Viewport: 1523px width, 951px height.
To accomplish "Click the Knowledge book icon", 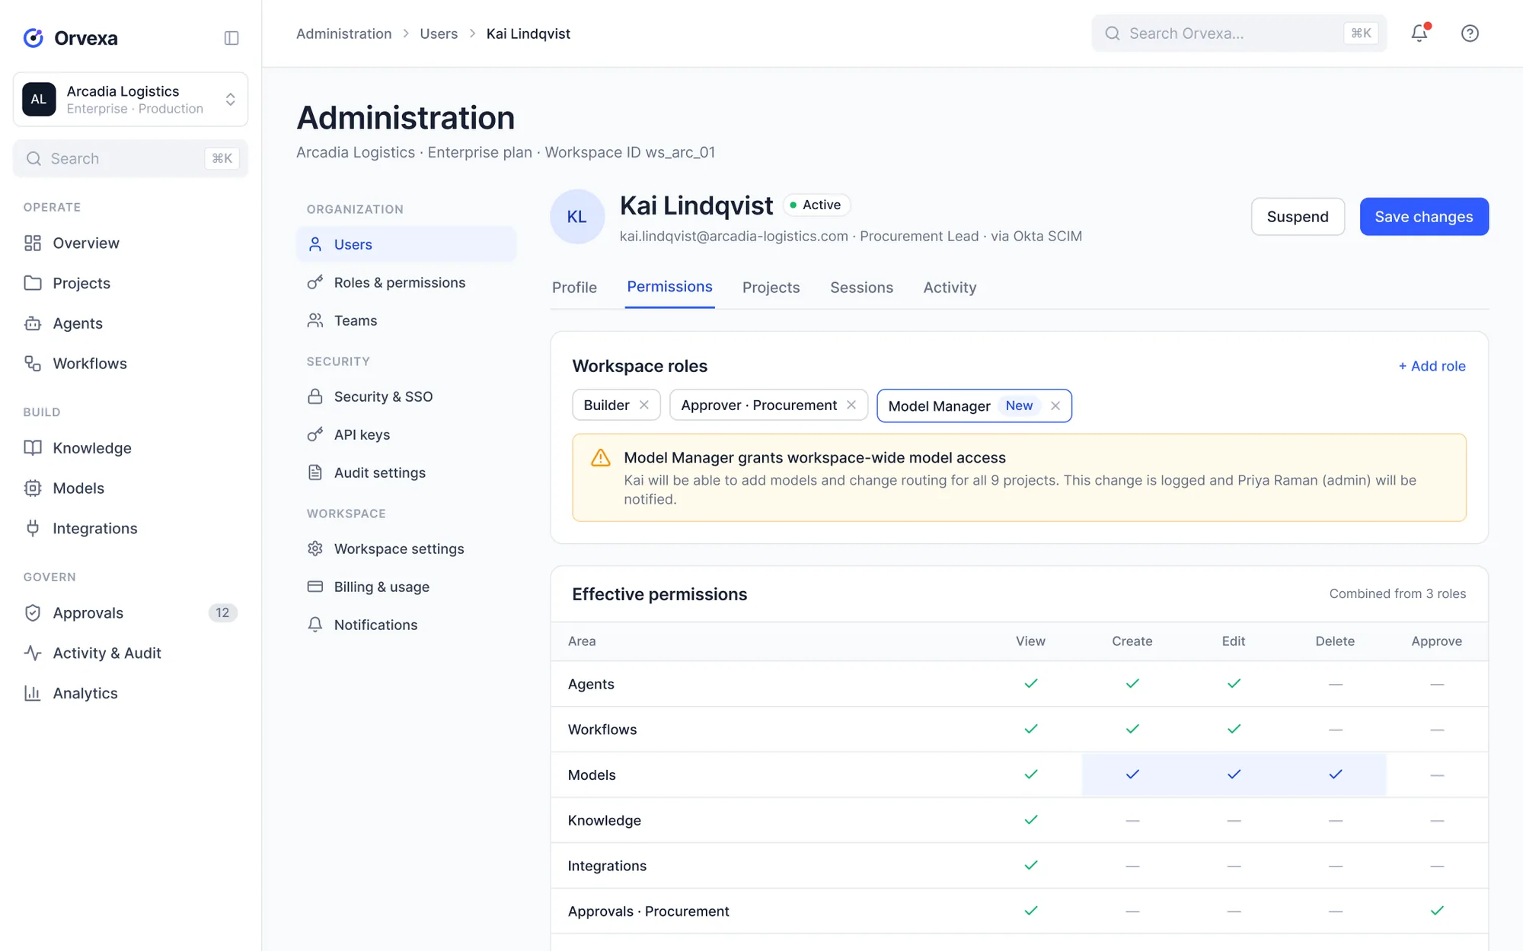I will tap(33, 448).
